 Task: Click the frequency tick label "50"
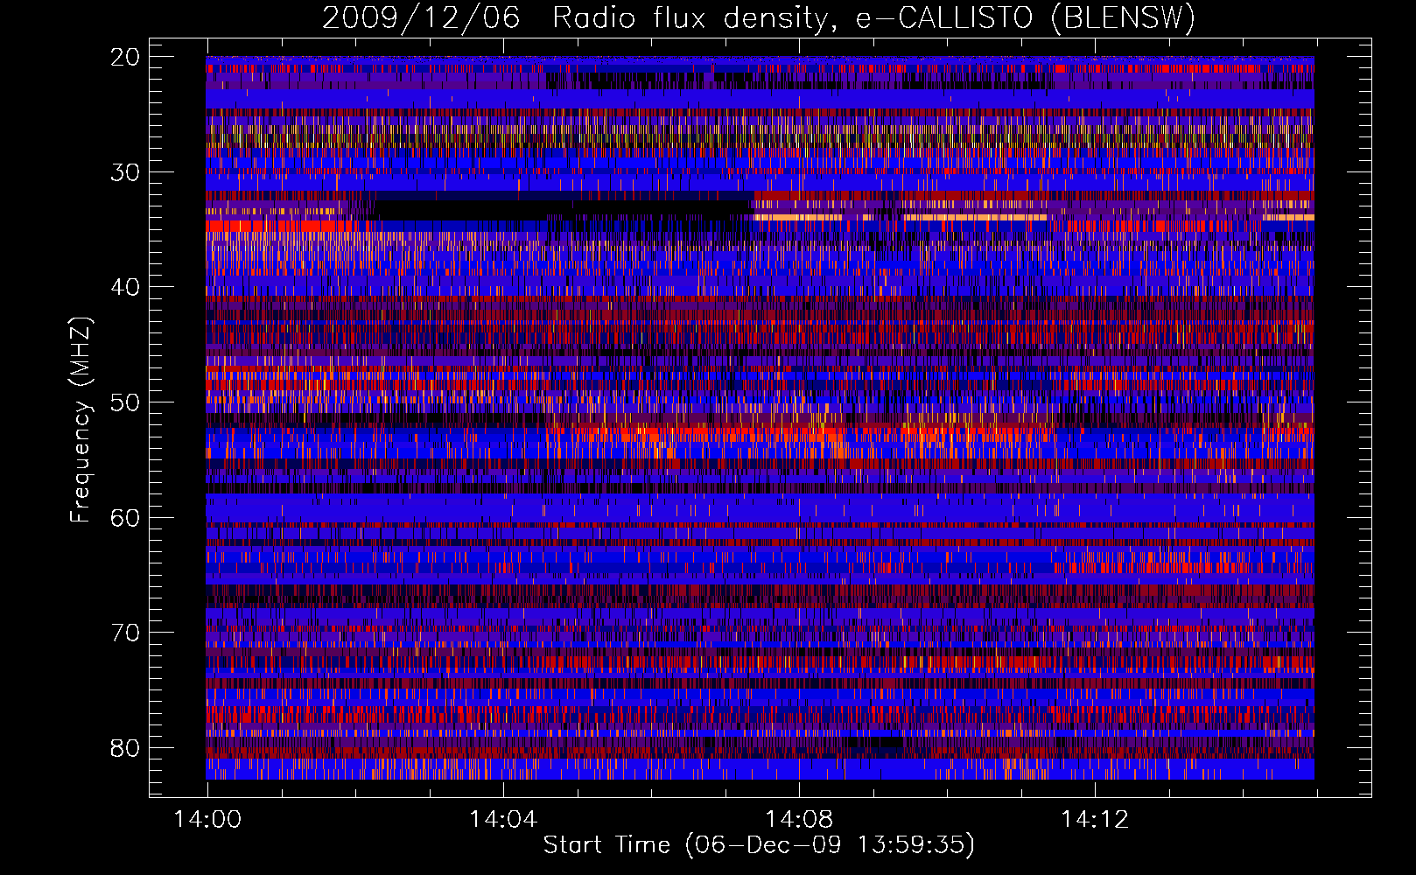[125, 402]
